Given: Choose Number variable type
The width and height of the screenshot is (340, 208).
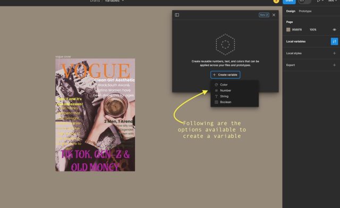Looking at the screenshot, I should pos(234,90).
